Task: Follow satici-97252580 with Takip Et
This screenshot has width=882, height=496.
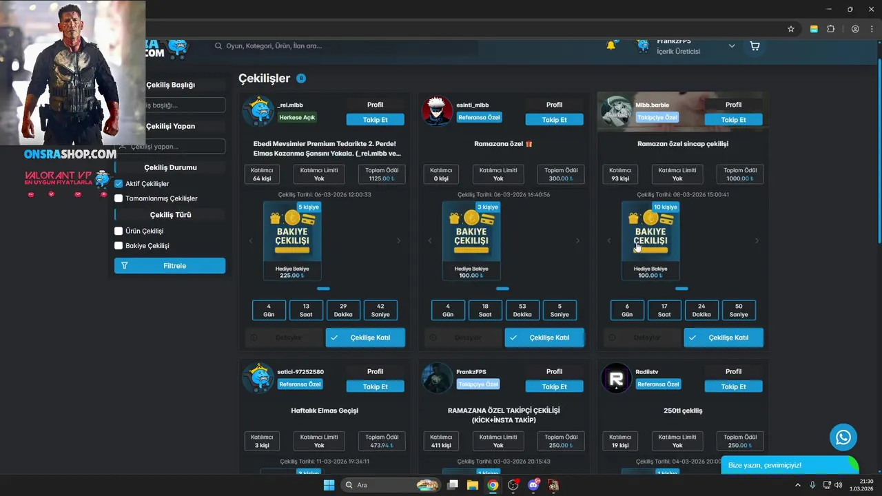Action: (x=375, y=386)
